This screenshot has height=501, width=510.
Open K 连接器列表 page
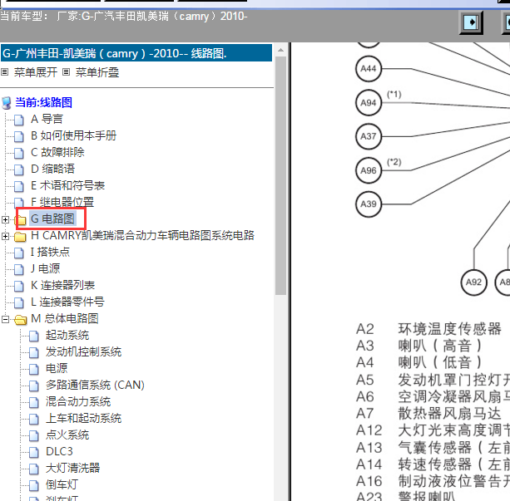tap(62, 285)
